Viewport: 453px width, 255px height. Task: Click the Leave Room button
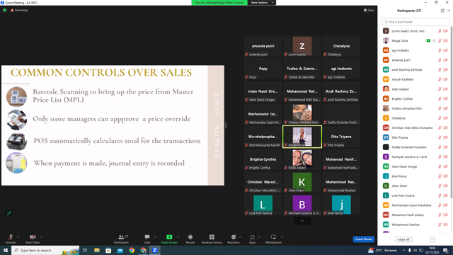tap(363, 239)
